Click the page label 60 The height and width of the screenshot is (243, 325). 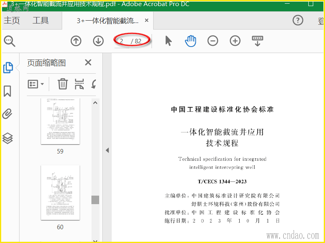(x=60, y=227)
